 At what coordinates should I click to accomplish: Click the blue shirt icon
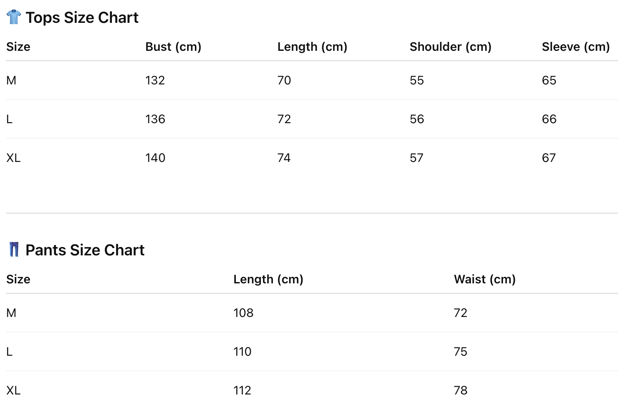point(14,17)
